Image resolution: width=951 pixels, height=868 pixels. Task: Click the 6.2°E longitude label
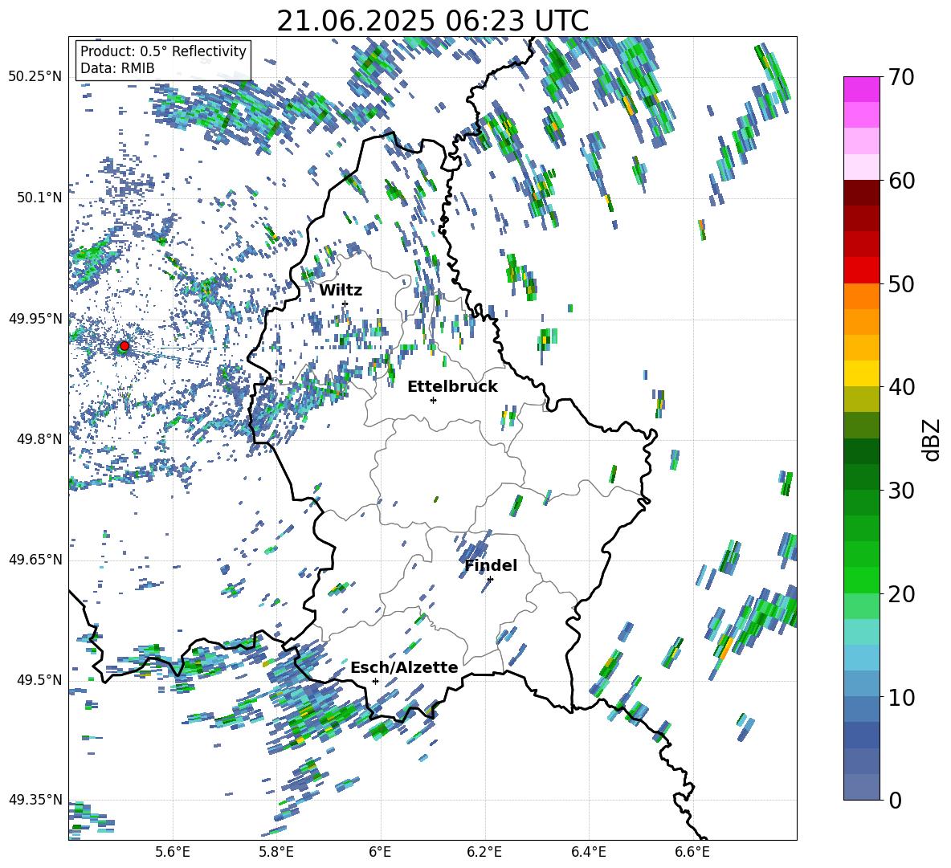click(484, 852)
